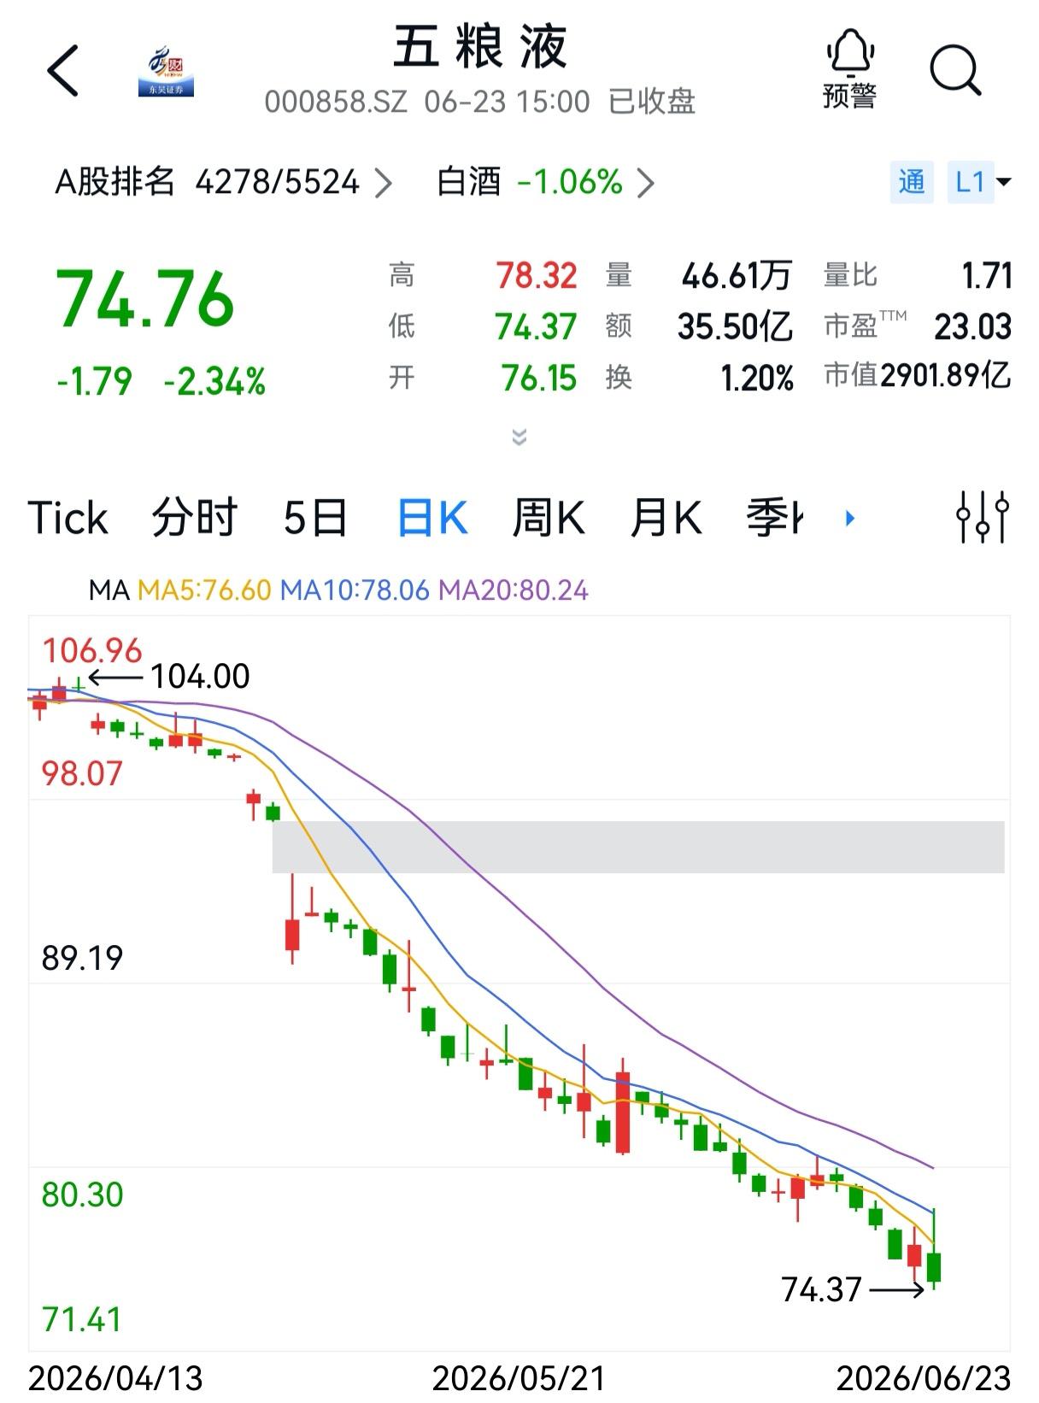Image resolution: width=1039 pixels, height=1403 pixels.
Task: Tap the high price 78.32
Action: pos(537,276)
